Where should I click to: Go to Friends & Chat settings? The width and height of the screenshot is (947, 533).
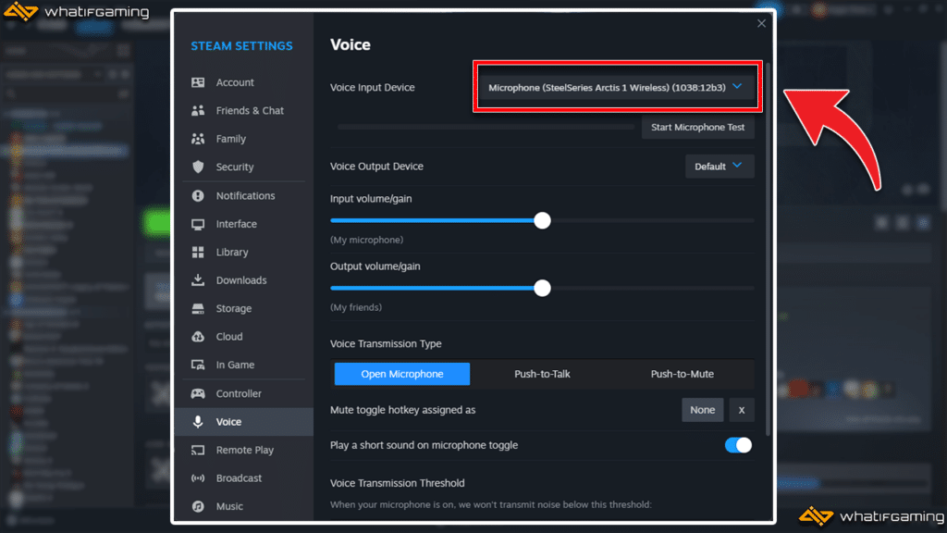244,111
